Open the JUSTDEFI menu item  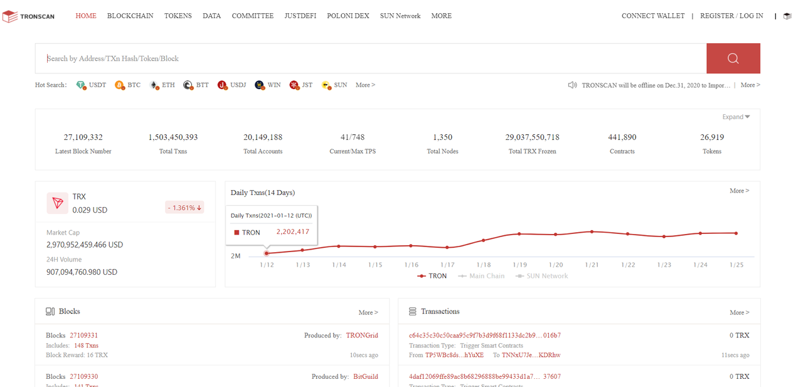pos(300,16)
